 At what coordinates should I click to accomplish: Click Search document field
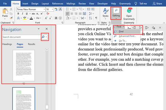22,37
